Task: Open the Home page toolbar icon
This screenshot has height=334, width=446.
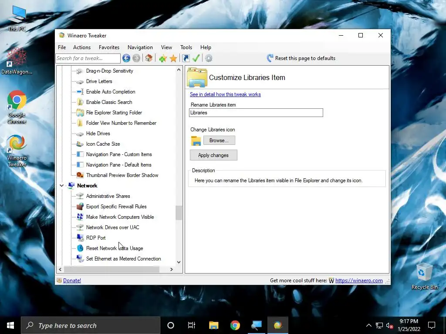Action: click(149, 58)
